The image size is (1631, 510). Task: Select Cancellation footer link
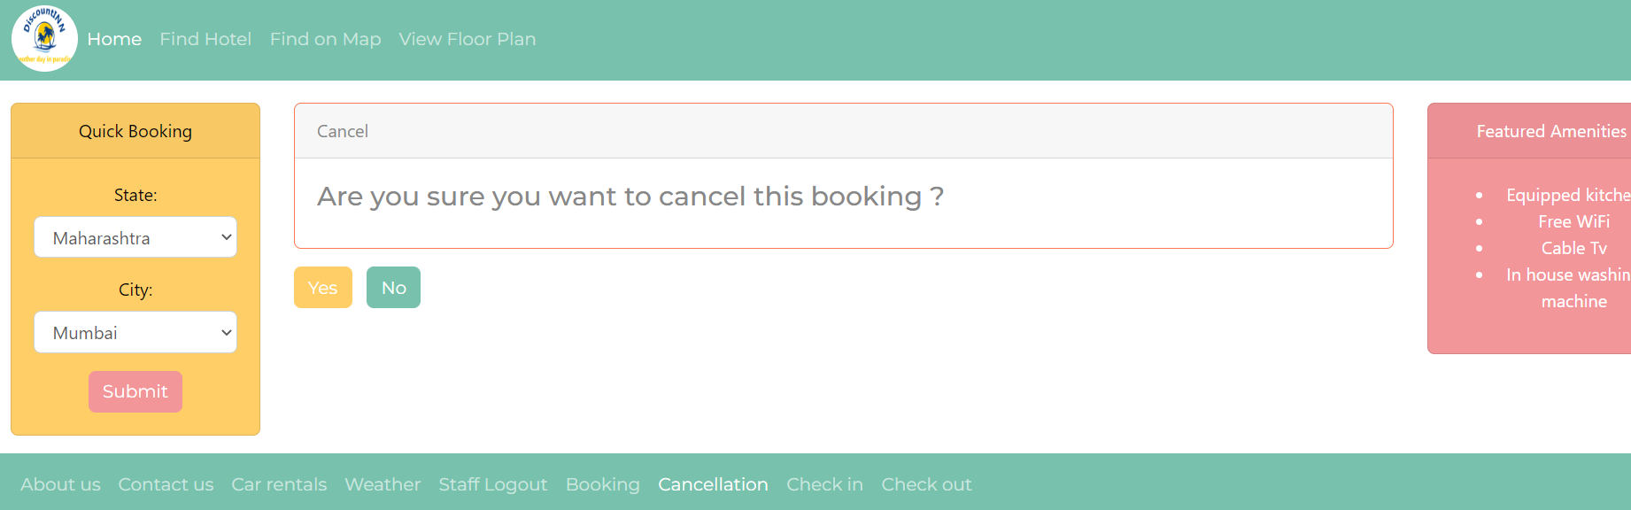713,484
